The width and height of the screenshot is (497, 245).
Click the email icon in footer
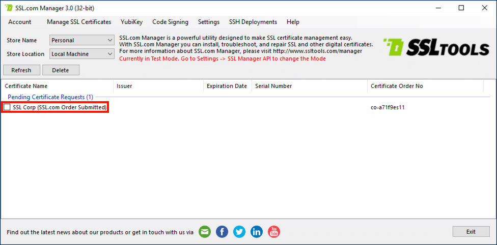click(205, 232)
